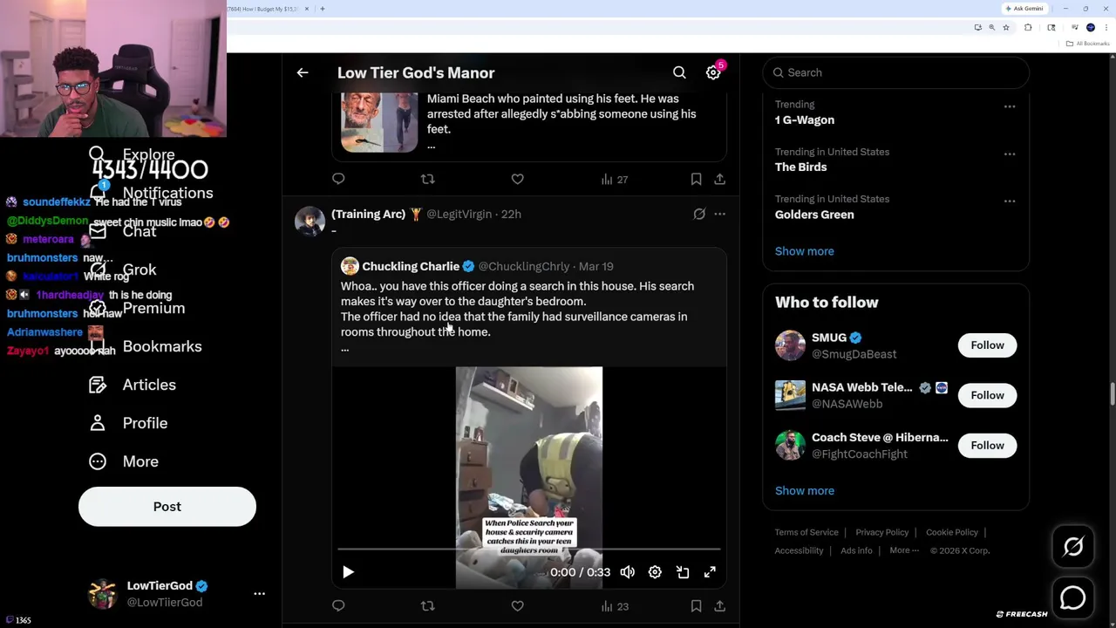Open Grok actions on the LegitVirgin post
1116x628 pixels.
click(x=699, y=214)
